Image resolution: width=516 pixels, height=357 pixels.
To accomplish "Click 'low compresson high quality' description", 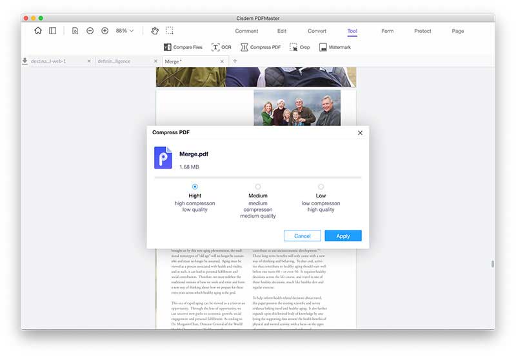I will click(x=321, y=207).
